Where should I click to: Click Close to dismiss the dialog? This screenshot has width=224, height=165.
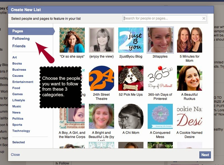[15, 155]
